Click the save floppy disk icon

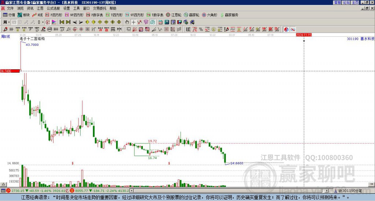click(179, 22)
